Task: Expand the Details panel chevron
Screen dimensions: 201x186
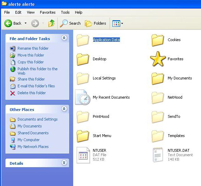Action: tap(64, 163)
